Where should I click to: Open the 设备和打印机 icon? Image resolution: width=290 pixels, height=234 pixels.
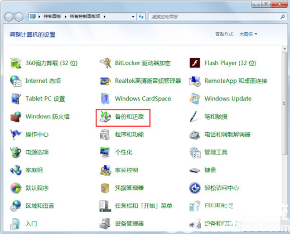coord(195,223)
